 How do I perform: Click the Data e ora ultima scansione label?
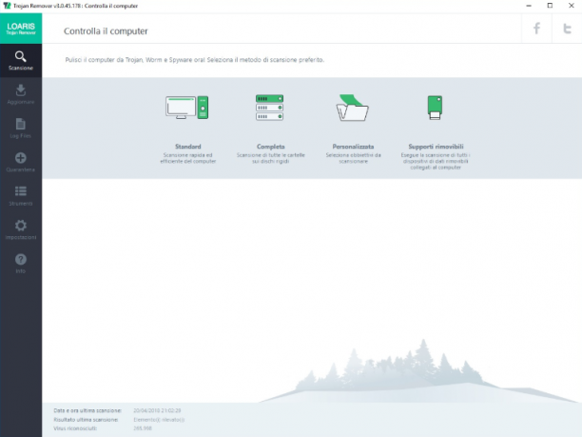(x=87, y=410)
